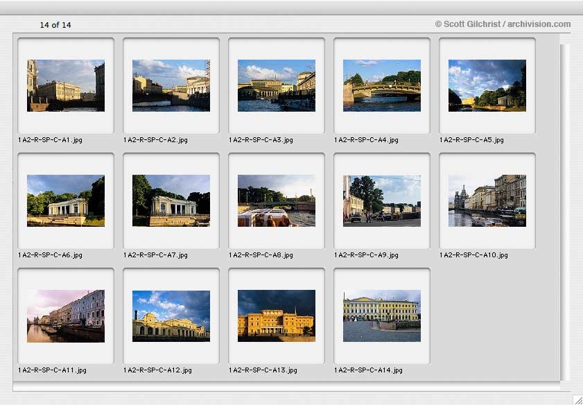Open yellow palace photo 1A2-R-SP-C-A13.jpg
Viewport: 583px width, 405px height.
tap(277, 316)
